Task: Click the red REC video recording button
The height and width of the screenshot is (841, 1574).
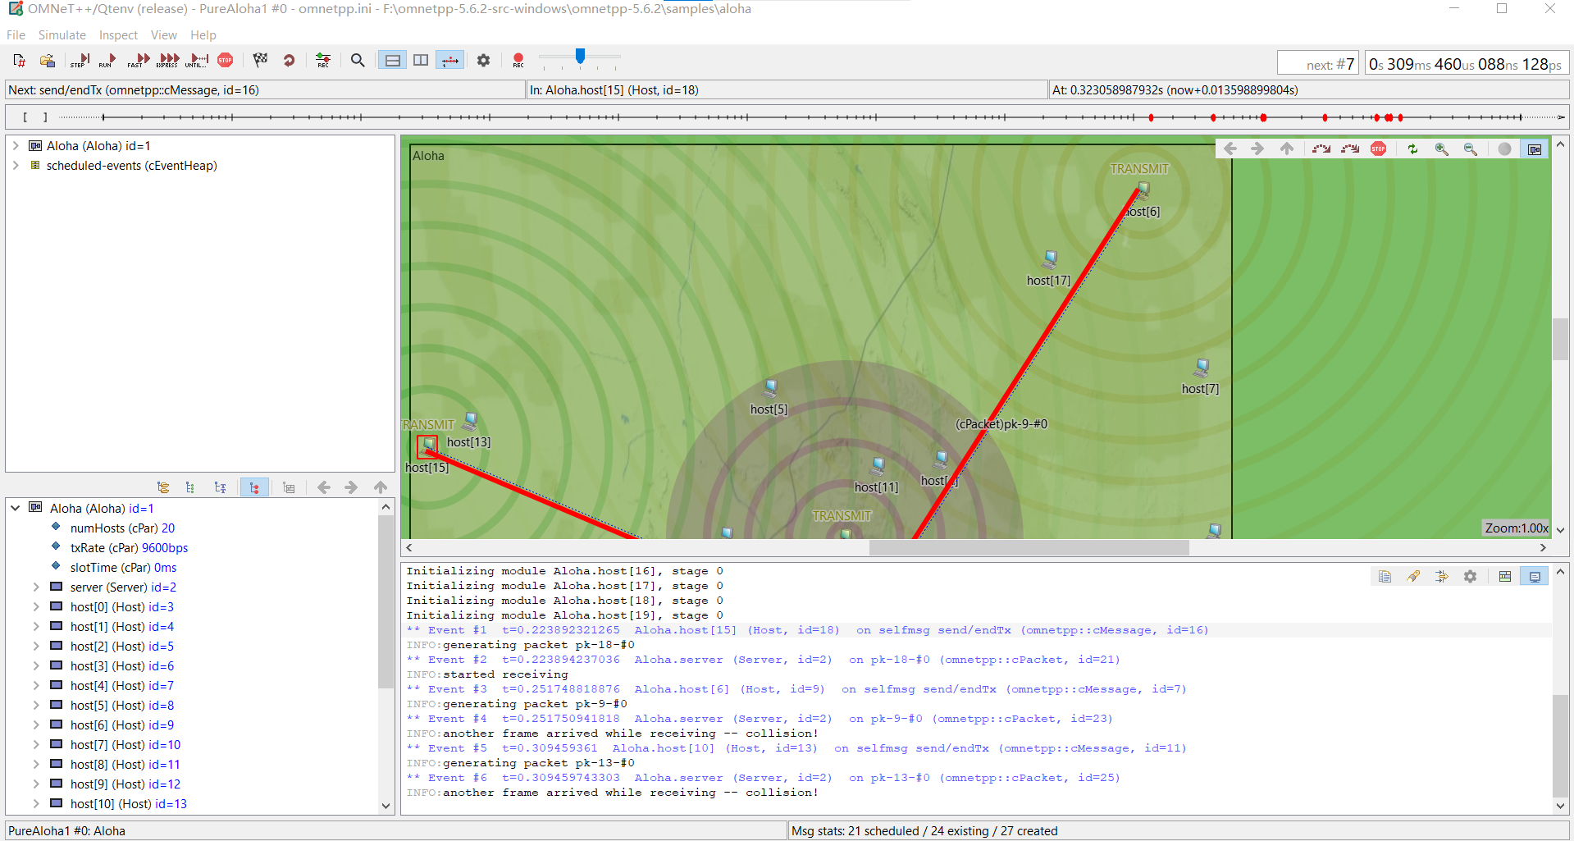Action: 518,60
